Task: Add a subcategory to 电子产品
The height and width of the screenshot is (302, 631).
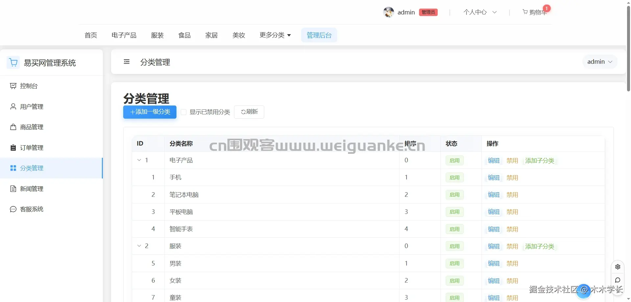Action: tap(540, 160)
